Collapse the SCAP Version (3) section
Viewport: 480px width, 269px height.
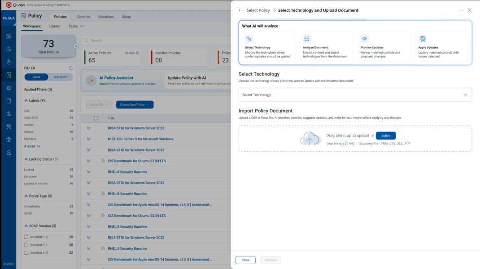pos(26,226)
